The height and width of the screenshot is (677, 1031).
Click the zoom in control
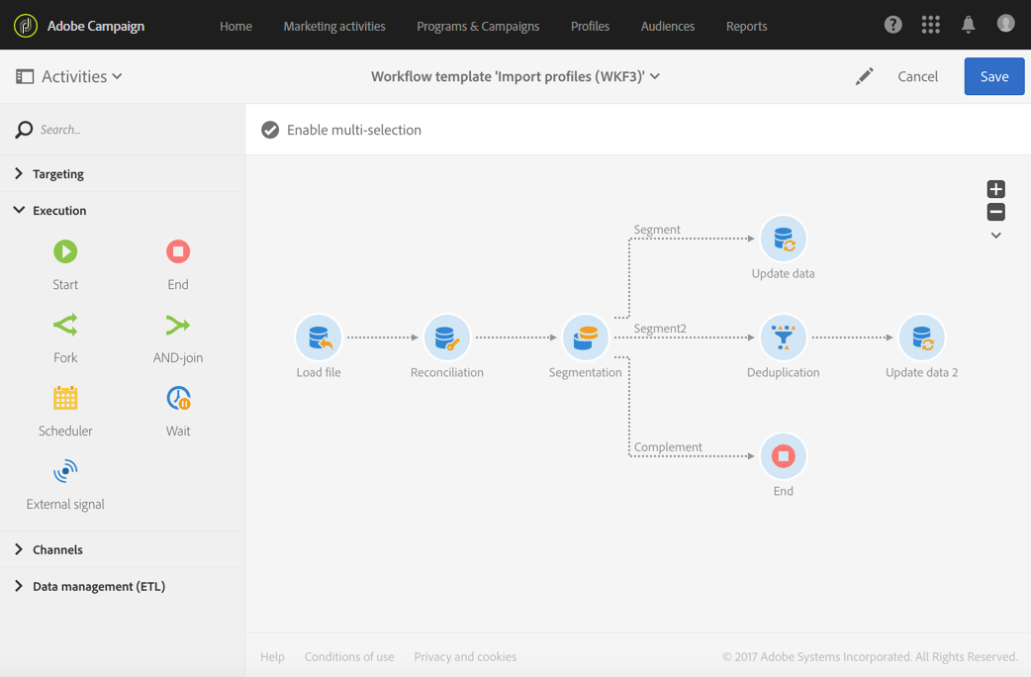995,189
